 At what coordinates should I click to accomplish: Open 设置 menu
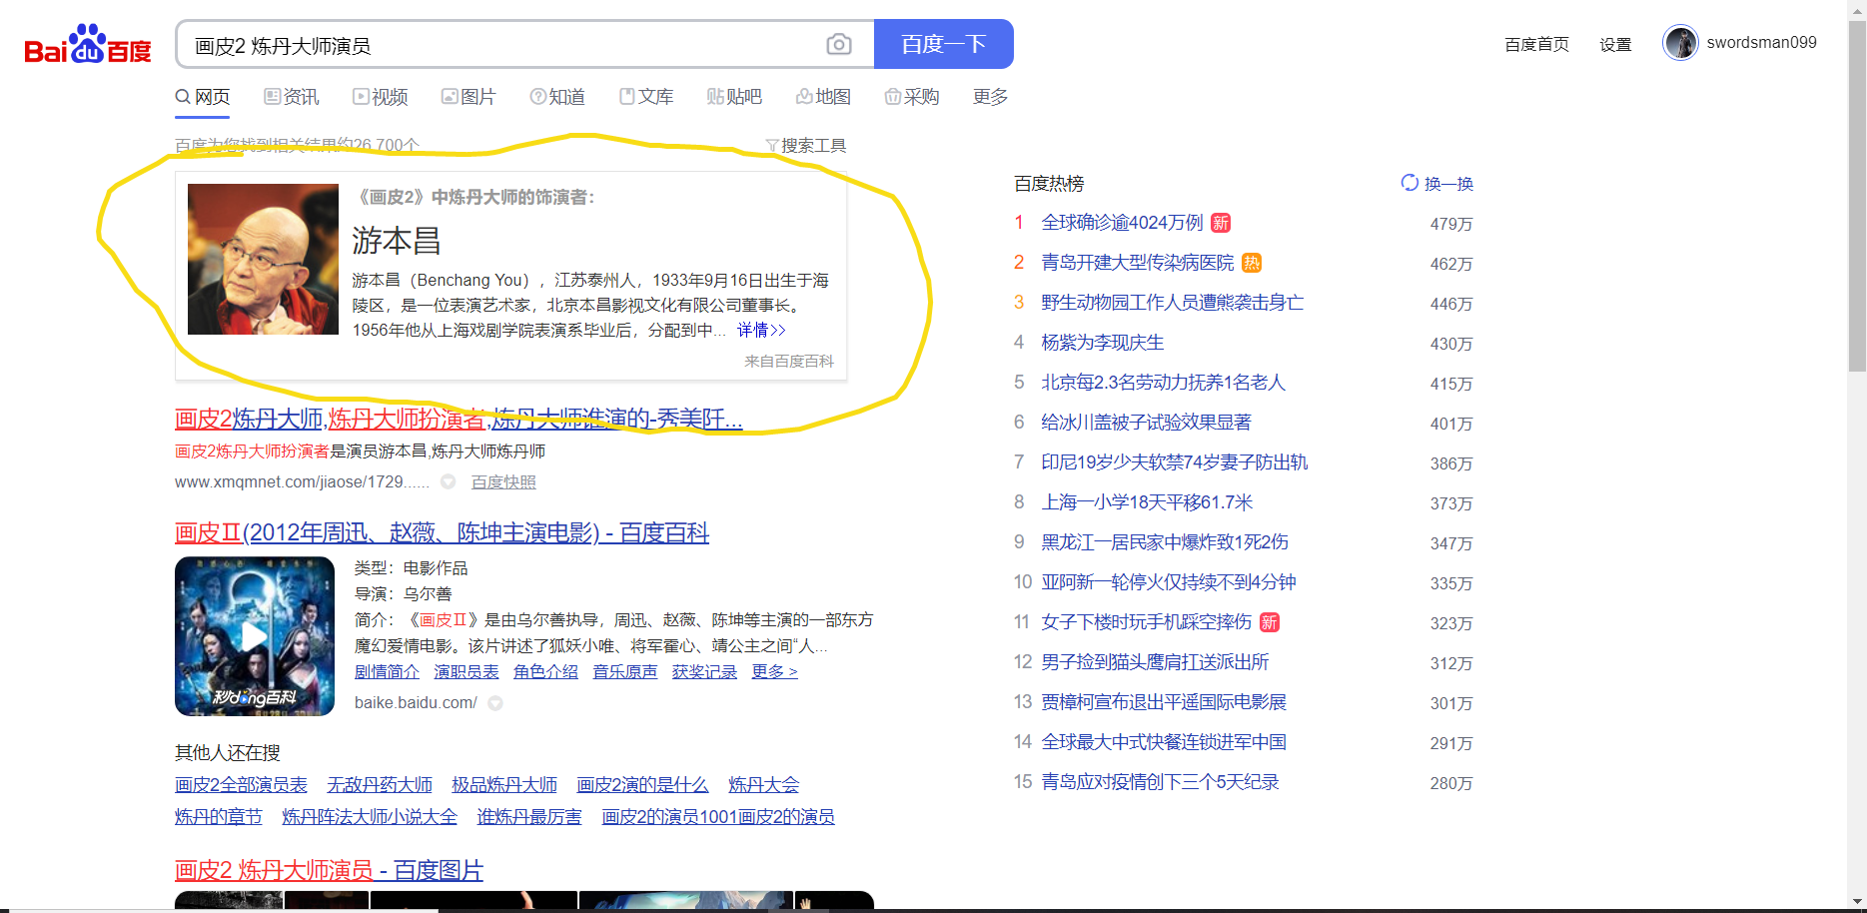pos(1615,44)
